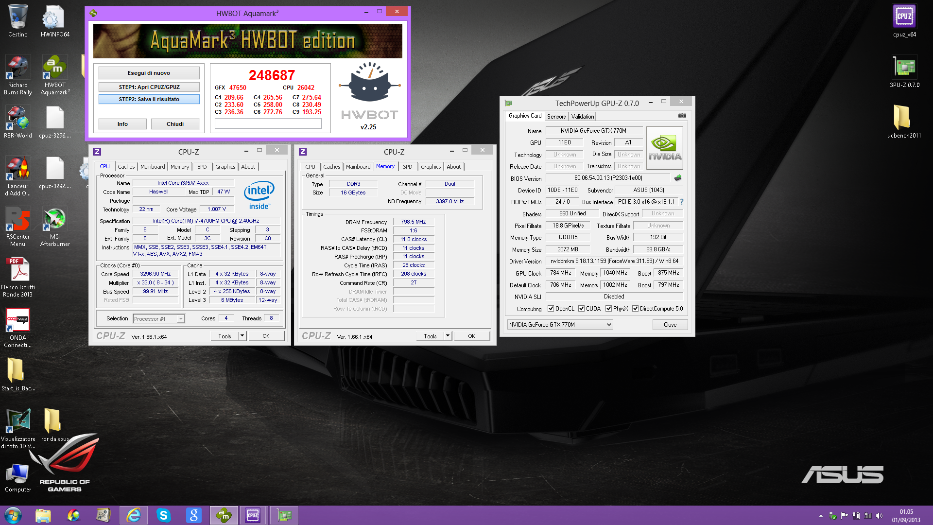Click the Core Speed value 3296.90 MHz
Image resolution: width=933 pixels, height=525 pixels.
155,274
